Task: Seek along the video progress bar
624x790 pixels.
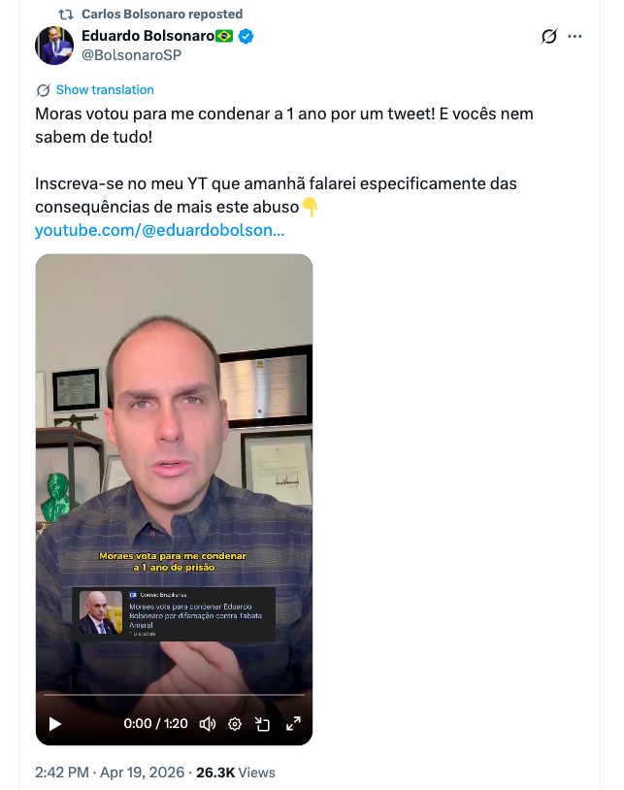Action: point(174,694)
